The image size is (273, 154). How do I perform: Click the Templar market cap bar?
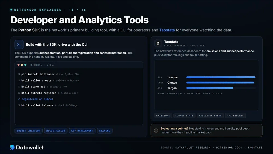point(221,77)
